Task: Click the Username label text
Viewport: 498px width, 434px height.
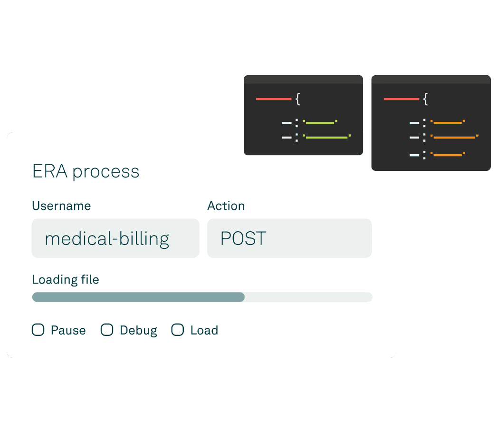Action: coord(61,206)
